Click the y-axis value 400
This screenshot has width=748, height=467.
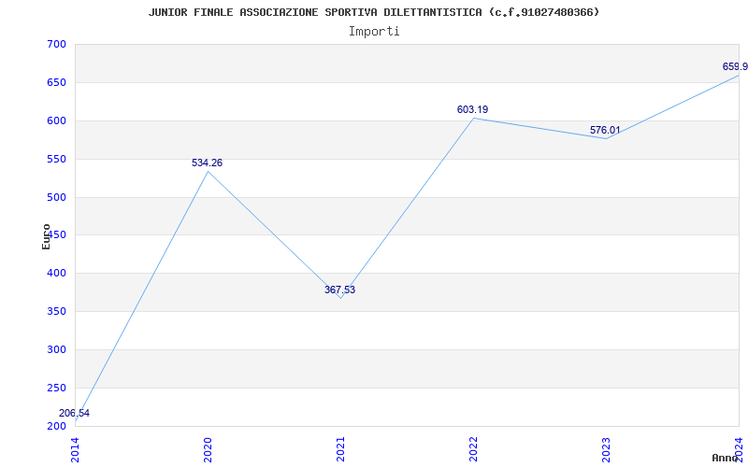56,274
